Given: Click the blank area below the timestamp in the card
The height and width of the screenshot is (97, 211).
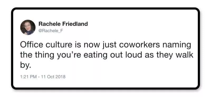Looking at the screenshot, I should point(105,83).
